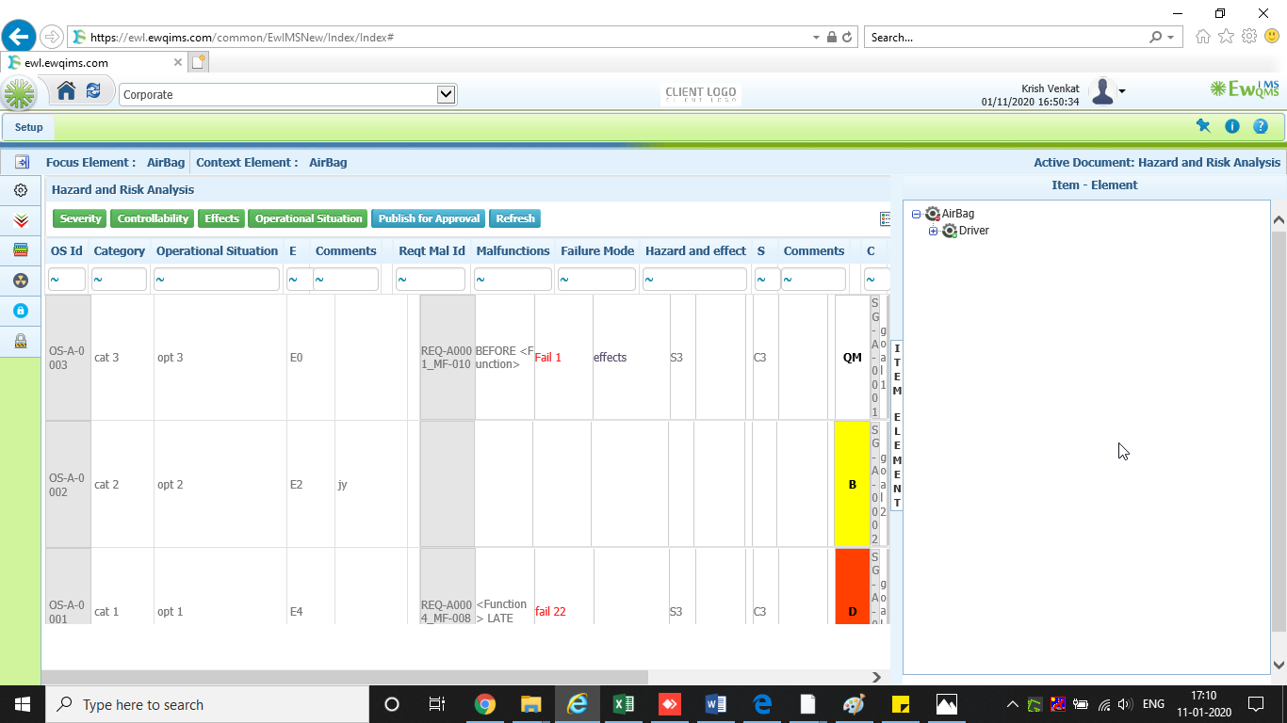Click the Controllability button

[x=153, y=218]
